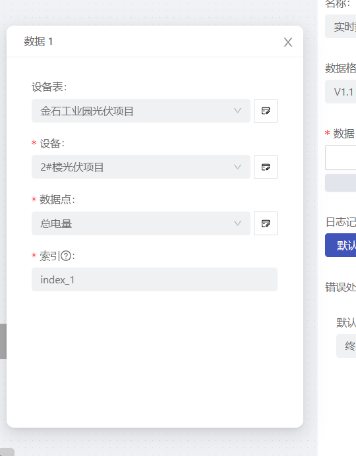The width and height of the screenshot is (356, 456).
Task: Click the light grey button under 数据 box
Action: [341, 183]
